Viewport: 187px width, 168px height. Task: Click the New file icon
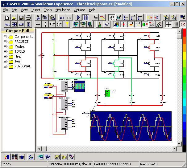[x=7, y=18]
